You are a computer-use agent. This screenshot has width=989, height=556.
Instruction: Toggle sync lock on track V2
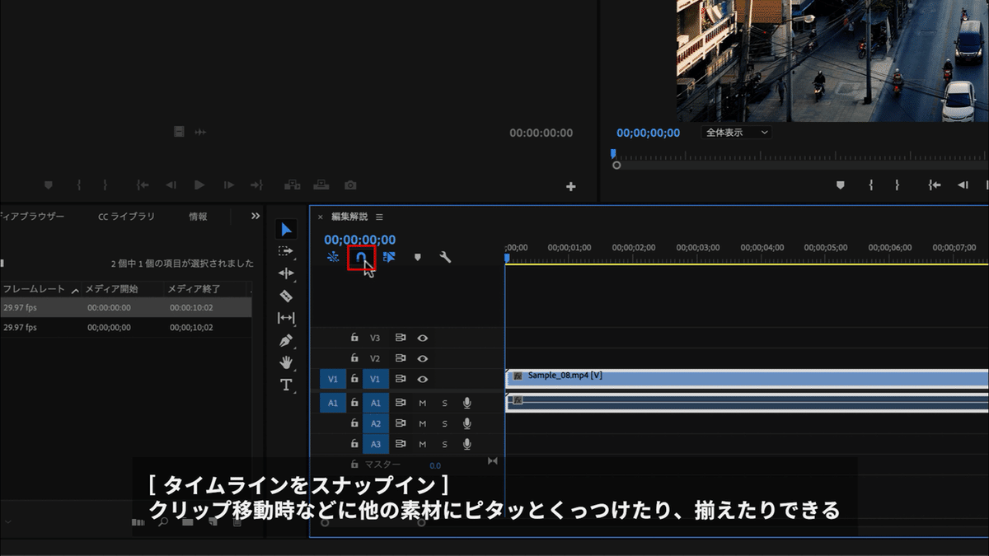click(x=401, y=358)
